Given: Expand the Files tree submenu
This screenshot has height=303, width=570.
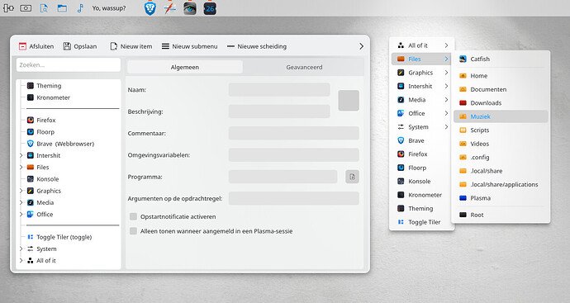Looking at the screenshot, I should click(21, 167).
